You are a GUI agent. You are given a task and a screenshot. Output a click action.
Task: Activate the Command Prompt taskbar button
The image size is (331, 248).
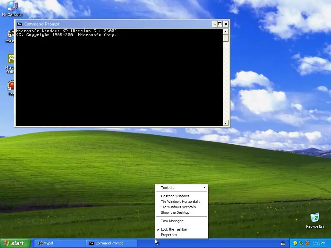pyautogui.click(x=112, y=243)
